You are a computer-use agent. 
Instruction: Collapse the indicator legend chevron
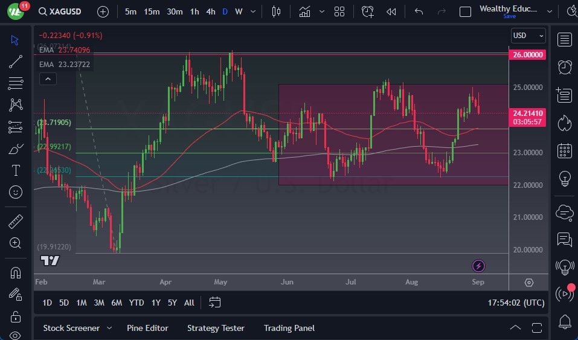48,79
